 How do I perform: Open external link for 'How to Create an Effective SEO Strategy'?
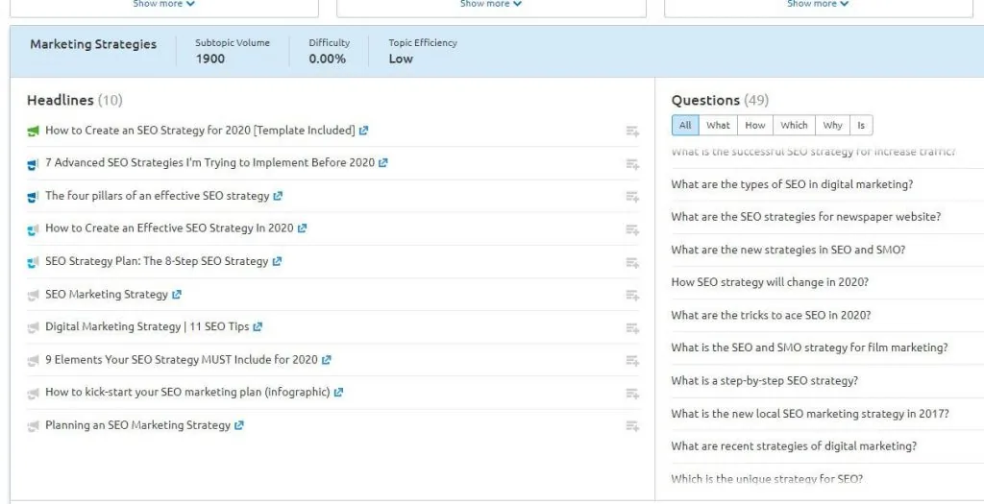tap(302, 228)
